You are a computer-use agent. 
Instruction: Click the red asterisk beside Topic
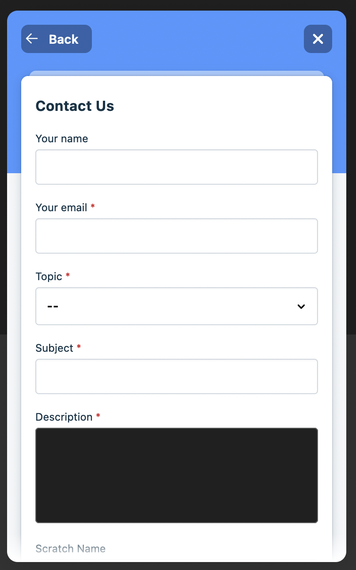click(x=67, y=275)
